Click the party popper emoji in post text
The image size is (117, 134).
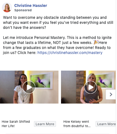point(96,42)
